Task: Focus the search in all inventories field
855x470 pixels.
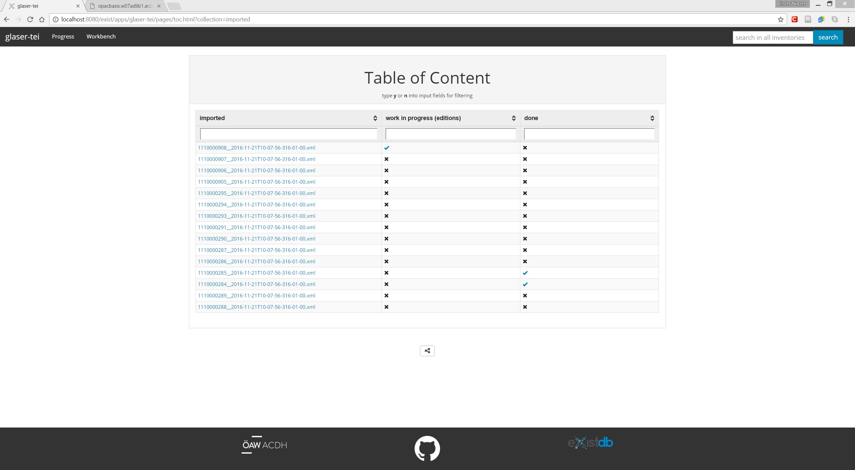Action: [x=772, y=37]
